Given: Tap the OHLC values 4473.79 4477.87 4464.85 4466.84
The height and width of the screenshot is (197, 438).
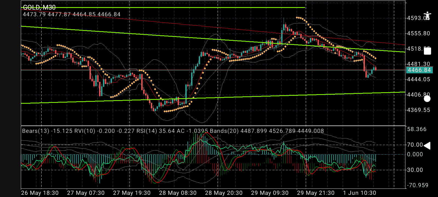Looking at the screenshot, I should [71, 15].
